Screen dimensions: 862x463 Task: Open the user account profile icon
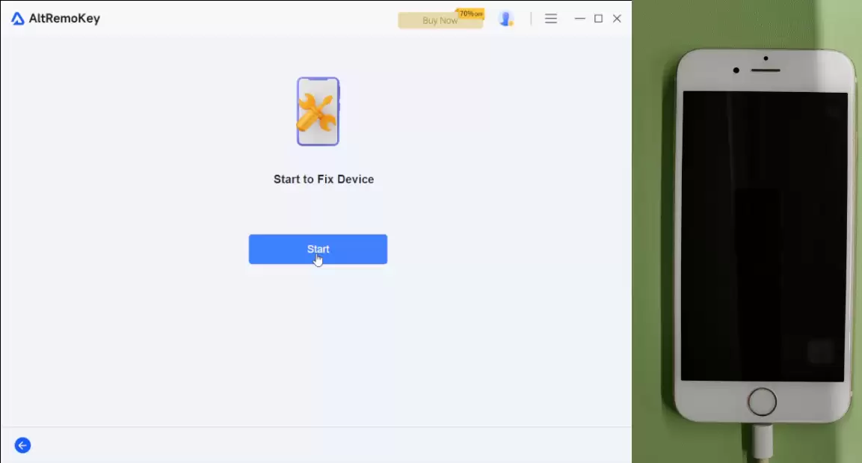[506, 19]
